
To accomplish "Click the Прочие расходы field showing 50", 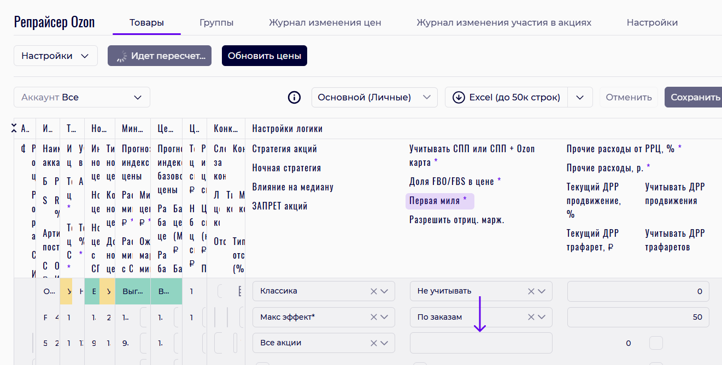I will pyautogui.click(x=638, y=317).
